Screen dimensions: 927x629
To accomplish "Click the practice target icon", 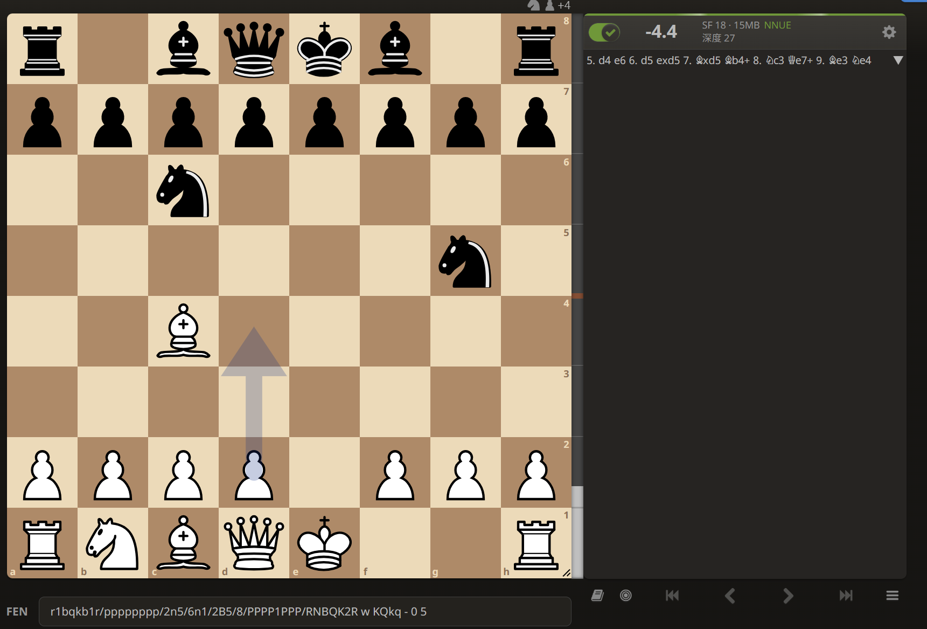I will pyautogui.click(x=626, y=596).
